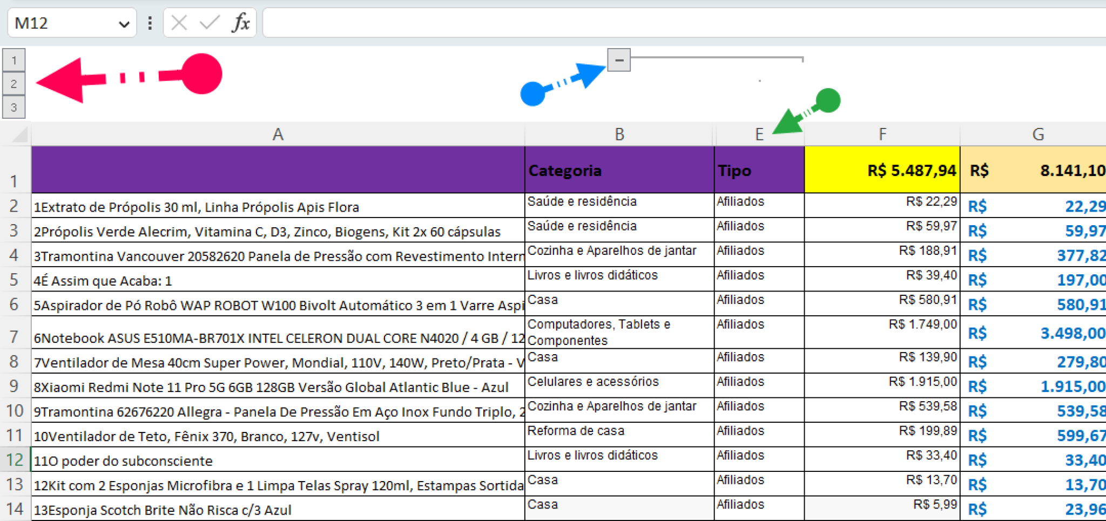The image size is (1106, 521).
Task: Click the vertical dots separator next to Name Box
Action: point(150,23)
